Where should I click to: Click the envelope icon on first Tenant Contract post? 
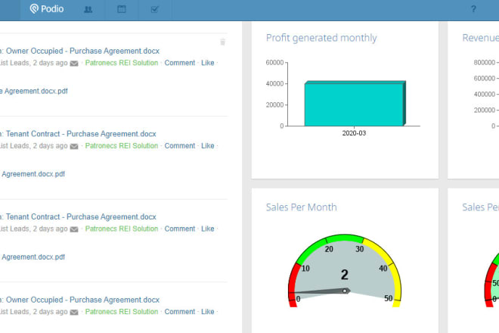(74, 146)
